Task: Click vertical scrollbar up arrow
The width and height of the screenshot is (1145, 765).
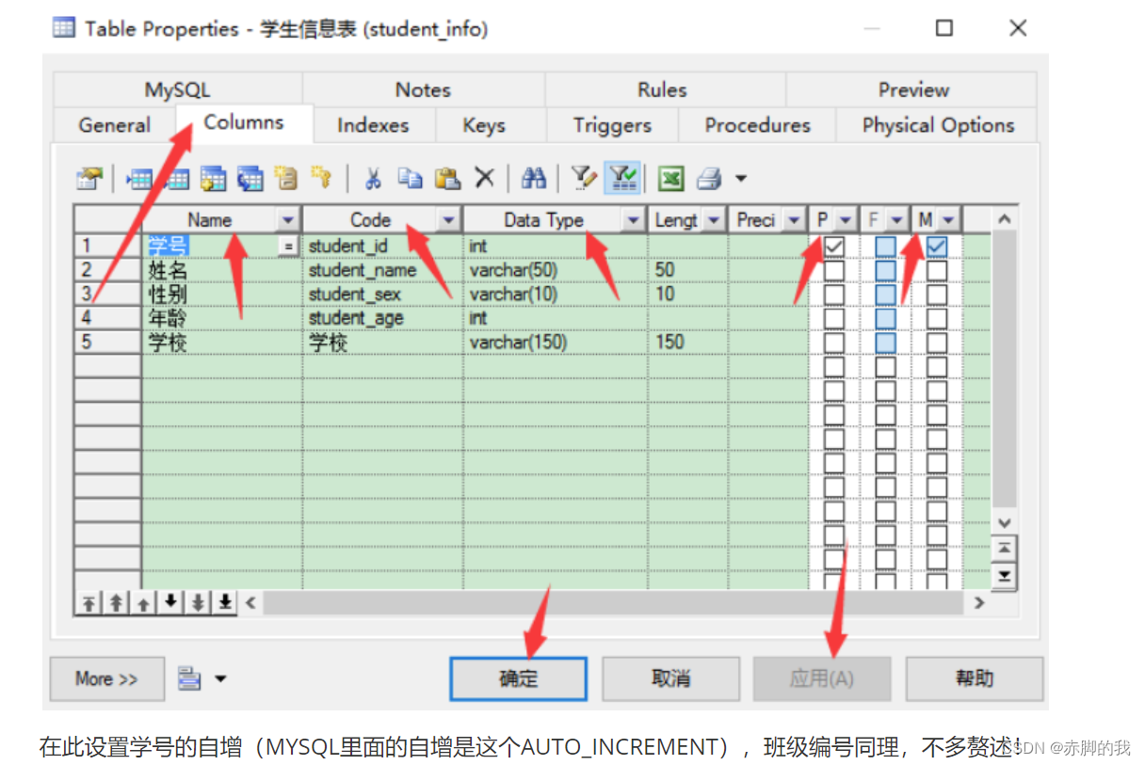Action: coord(1005,219)
